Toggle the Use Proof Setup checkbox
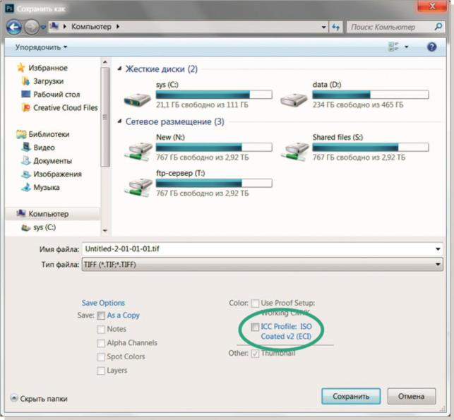This screenshot has width=454, height=420. tap(255, 304)
